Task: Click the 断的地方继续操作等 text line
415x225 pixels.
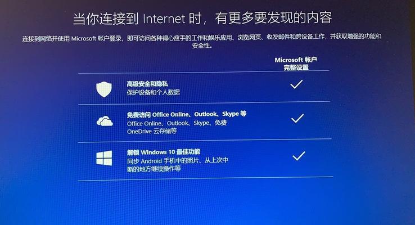Action: tap(154, 169)
